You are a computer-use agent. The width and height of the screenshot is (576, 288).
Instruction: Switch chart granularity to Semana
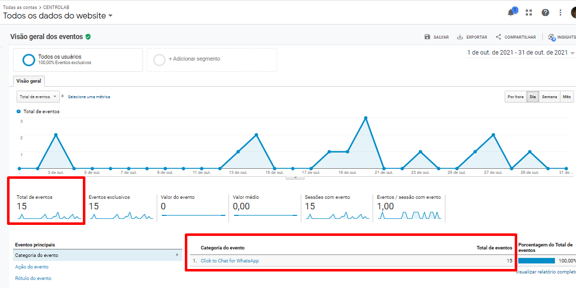[x=549, y=97]
